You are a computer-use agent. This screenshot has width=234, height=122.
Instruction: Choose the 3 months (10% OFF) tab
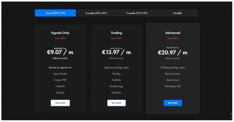tap(137, 13)
